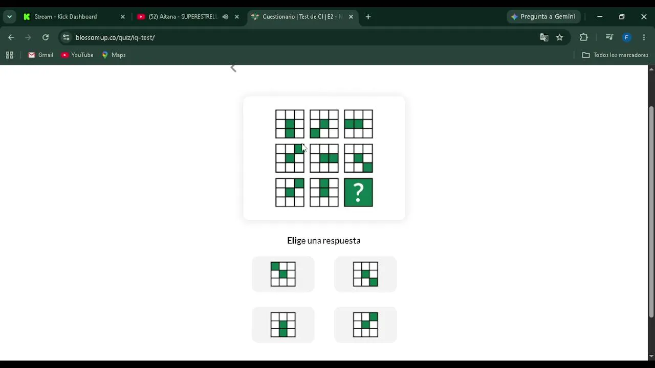Select answer with top-right and center green
The width and height of the screenshot is (655, 368).
(x=365, y=325)
